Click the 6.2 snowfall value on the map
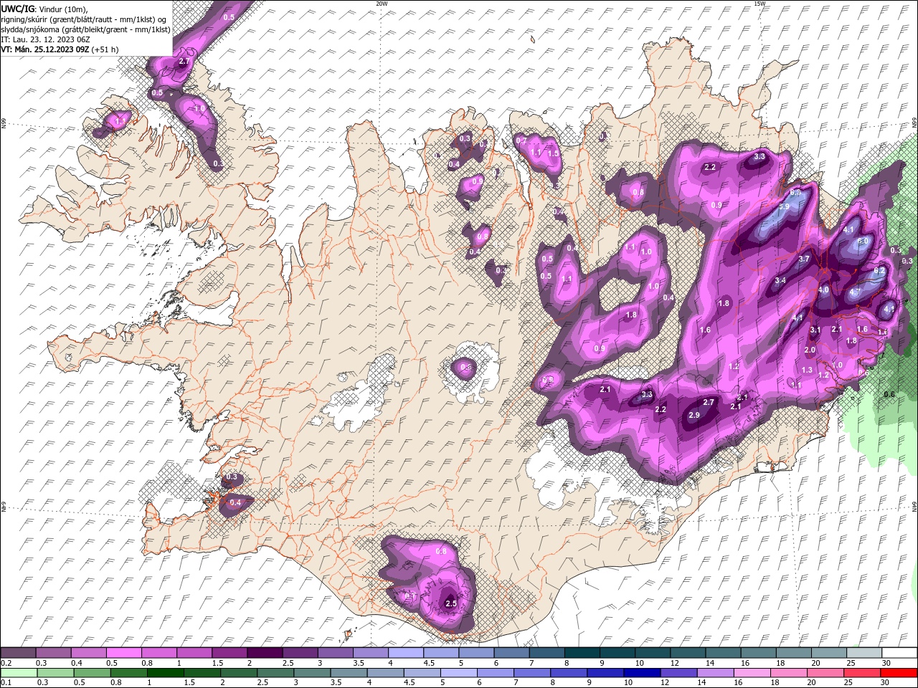 tap(879, 271)
